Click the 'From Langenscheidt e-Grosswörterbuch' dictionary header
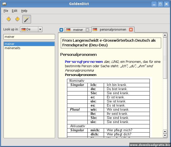Viewport: 171px width, 147px height. coord(111,43)
